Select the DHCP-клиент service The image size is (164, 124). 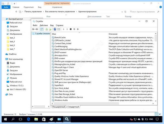click(60, 52)
